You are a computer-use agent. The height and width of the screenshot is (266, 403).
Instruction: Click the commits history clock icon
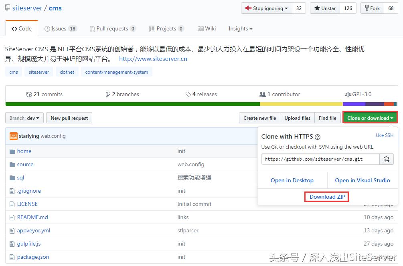click(x=29, y=94)
